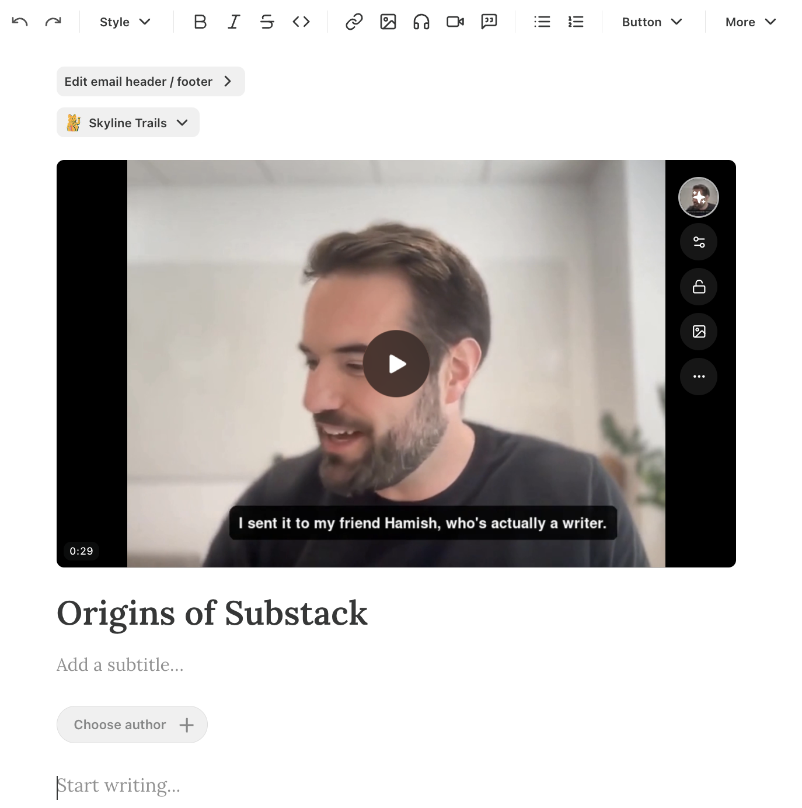Open the Skyline Trails publication selector
Viewport: 802px width, 808px height.
(128, 123)
